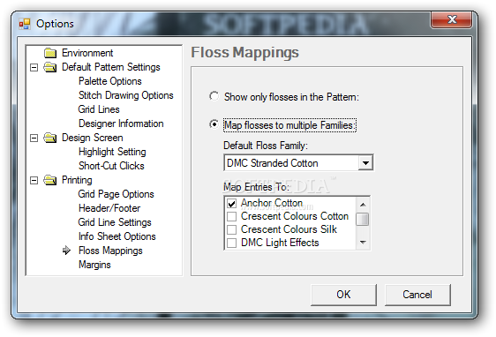Click the Environment folder icon

tap(50, 53)
